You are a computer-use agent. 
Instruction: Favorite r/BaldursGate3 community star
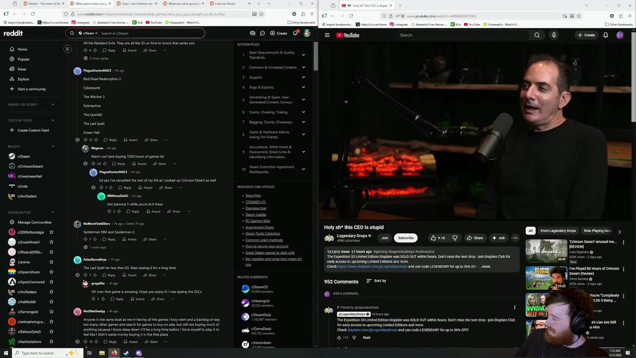click(51, 332)
